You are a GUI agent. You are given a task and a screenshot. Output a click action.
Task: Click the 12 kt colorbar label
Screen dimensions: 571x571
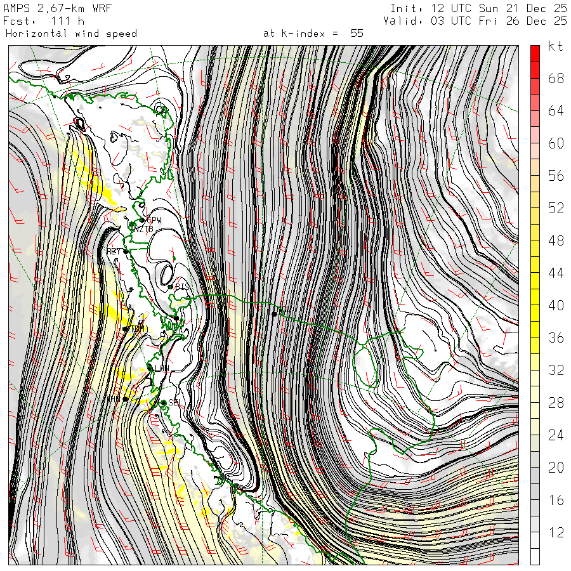tap(556, 533)
